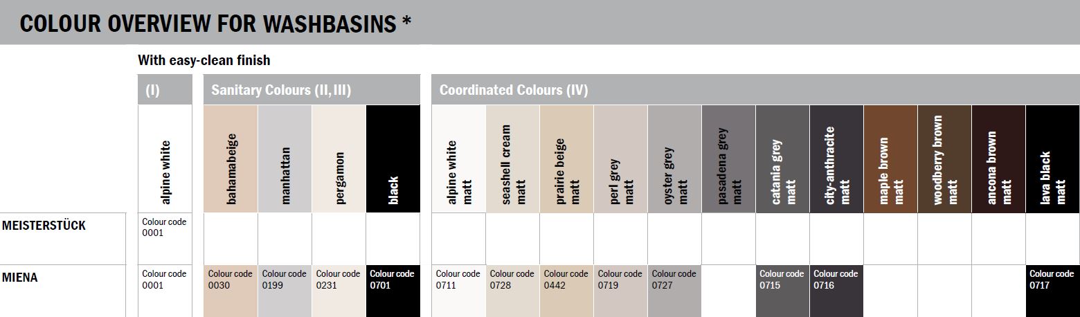The width and height of the screenshot is (1080, 317).
Task: Select the Colour Overview for Washbasins title
Action: [215, 24]
